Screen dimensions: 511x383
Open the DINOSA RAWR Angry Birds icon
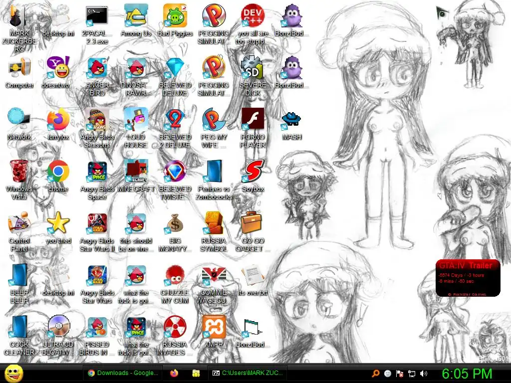(x=136, y=68)
